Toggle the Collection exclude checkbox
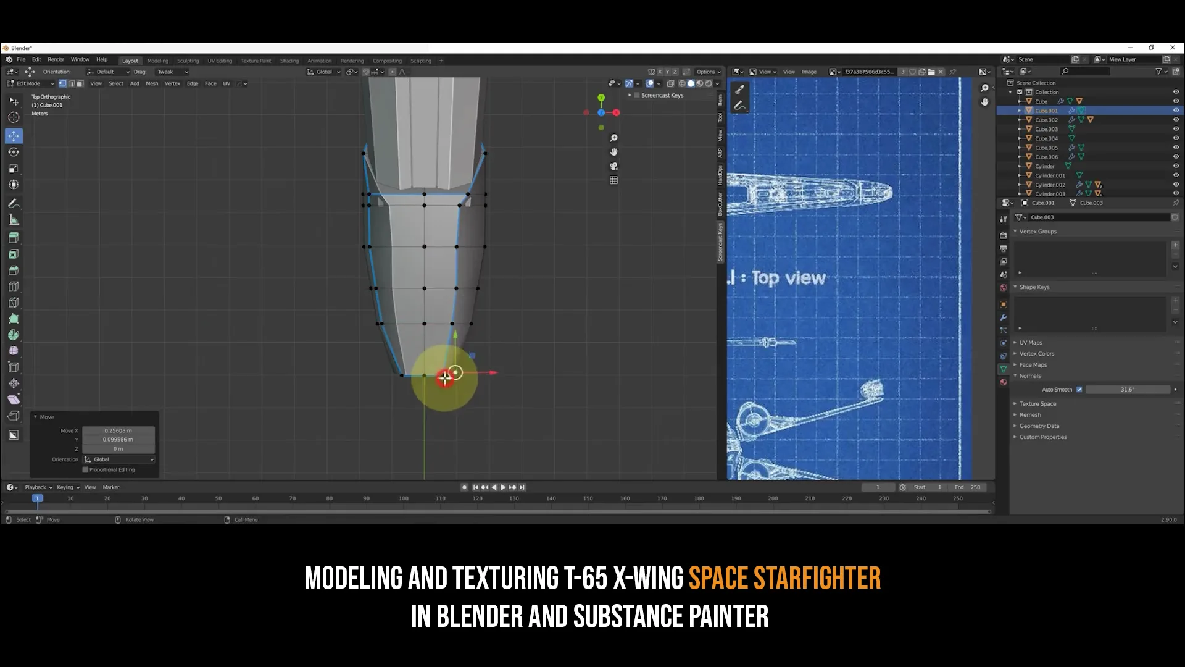The height and width of the screenshot is (667, 1185). 1020,92
